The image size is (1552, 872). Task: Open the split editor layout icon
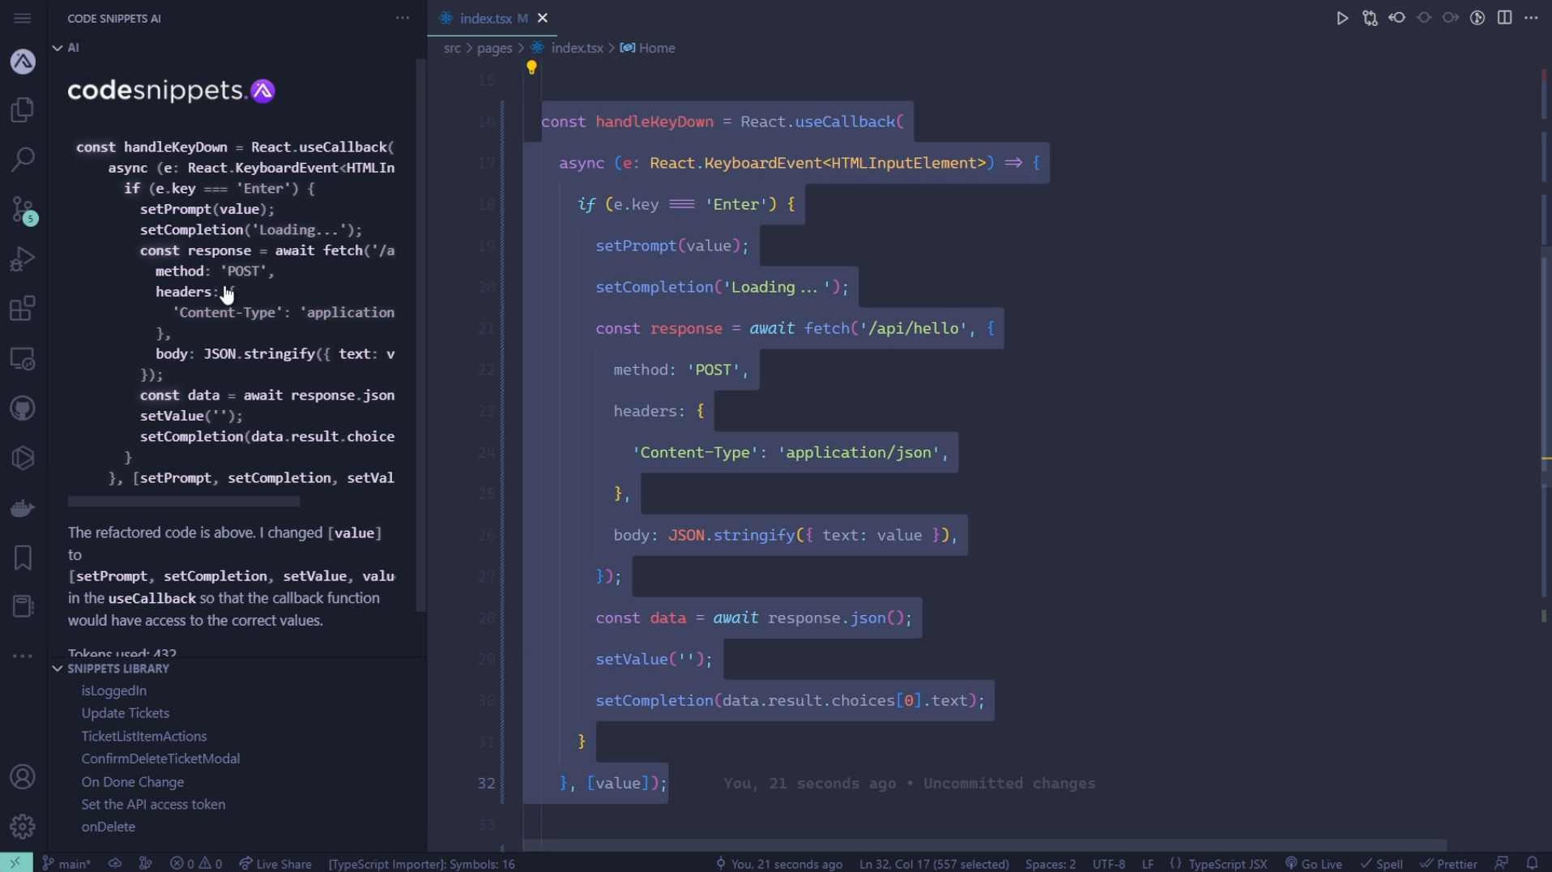(1505, 17)
